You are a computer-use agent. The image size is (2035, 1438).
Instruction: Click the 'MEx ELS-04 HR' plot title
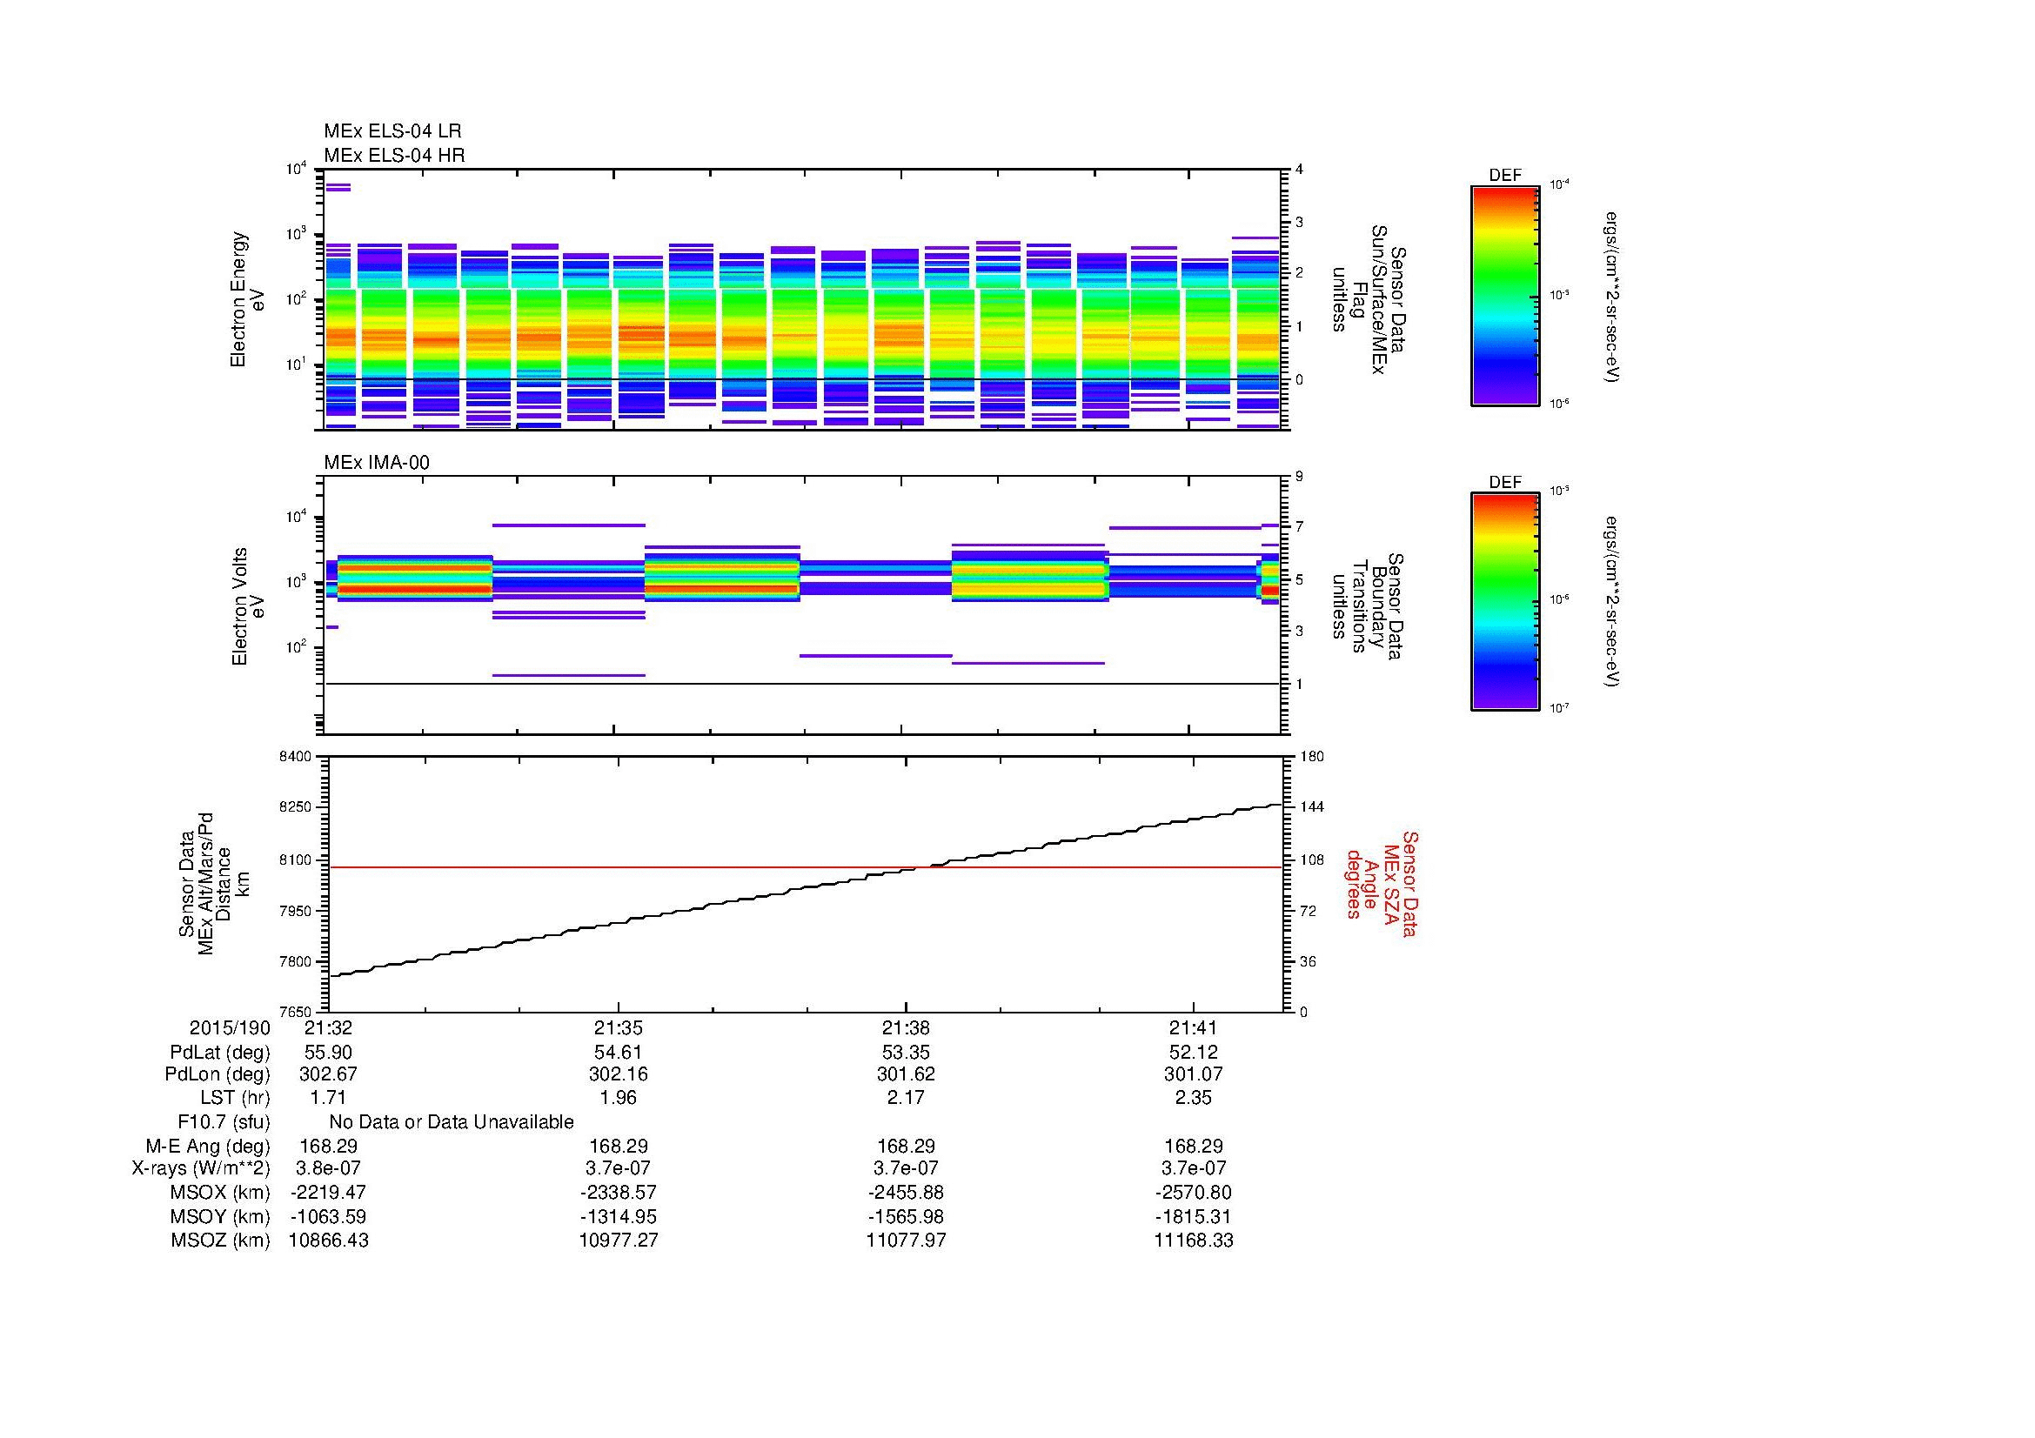click(x=394, y=156)
